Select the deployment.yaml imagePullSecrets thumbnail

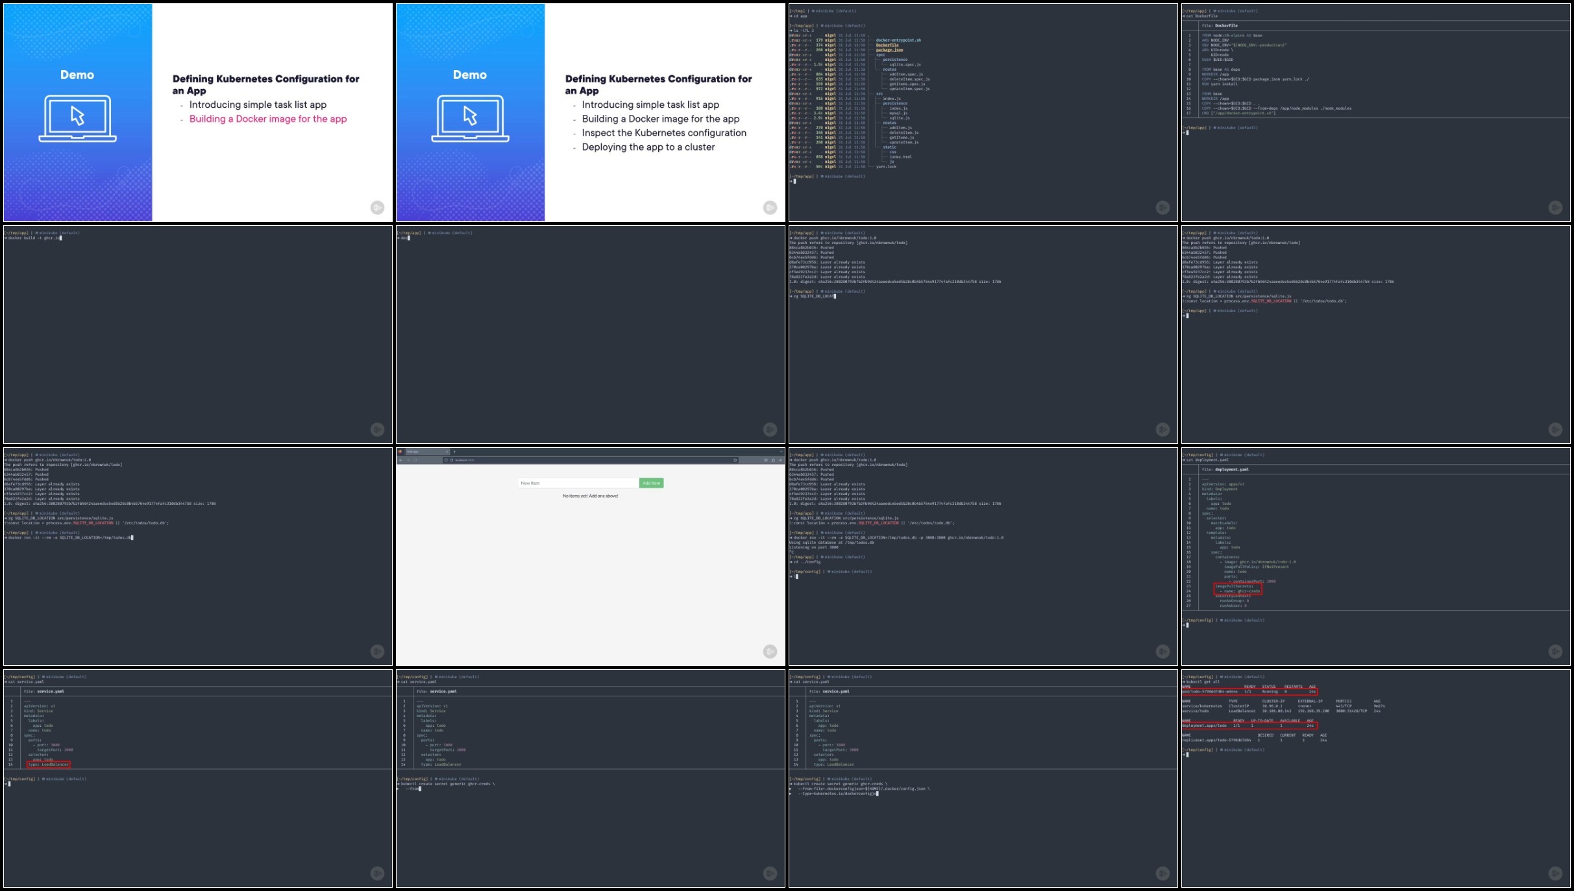[1375, 556]
